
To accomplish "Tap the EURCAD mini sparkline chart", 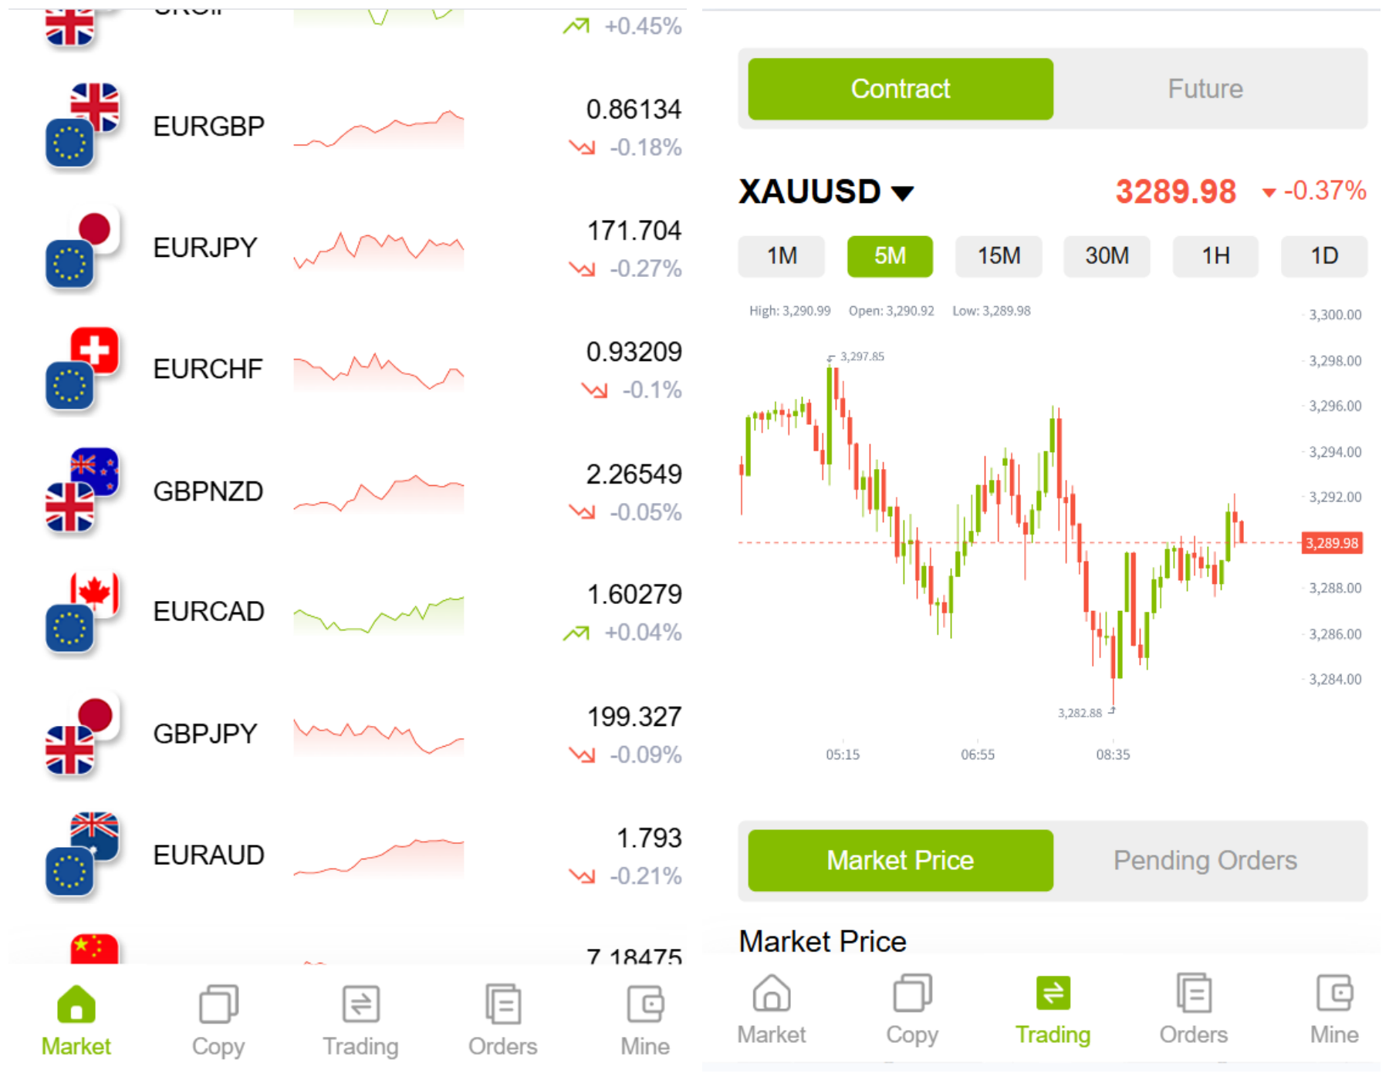I will [379, 614].
